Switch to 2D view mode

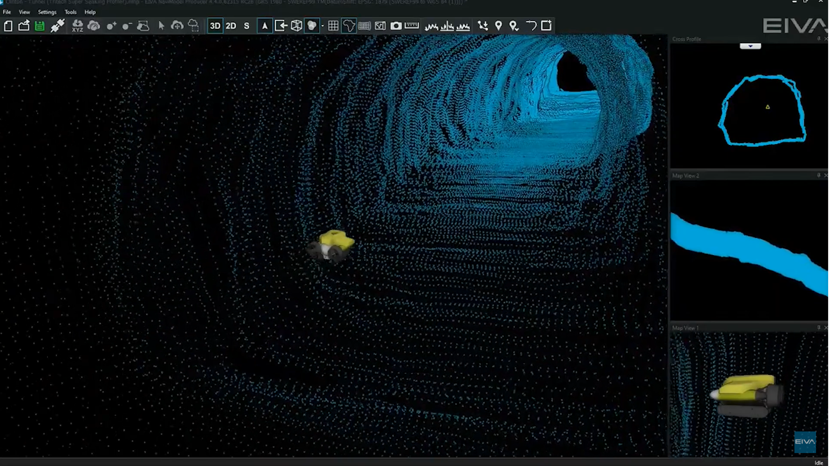coord(231,26)
